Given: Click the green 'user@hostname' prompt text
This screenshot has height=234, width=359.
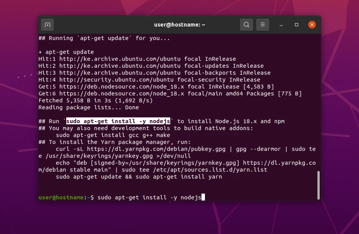Looking at the screenshot, I should pos(61,197).
